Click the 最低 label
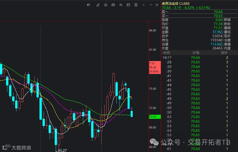Viewport: 238px width, 152px height. point(227,32)
